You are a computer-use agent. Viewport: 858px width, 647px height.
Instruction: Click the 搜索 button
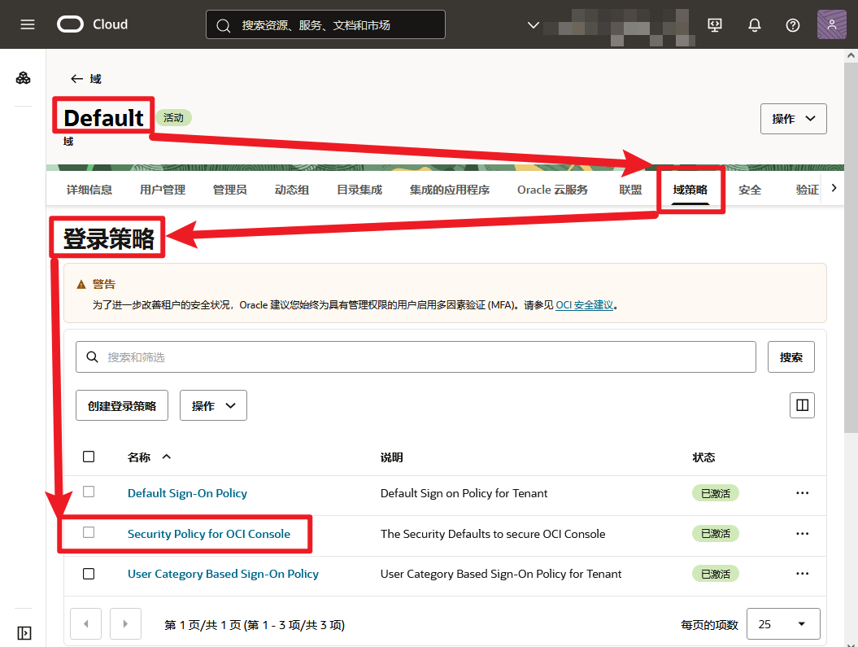click(790, 357)
